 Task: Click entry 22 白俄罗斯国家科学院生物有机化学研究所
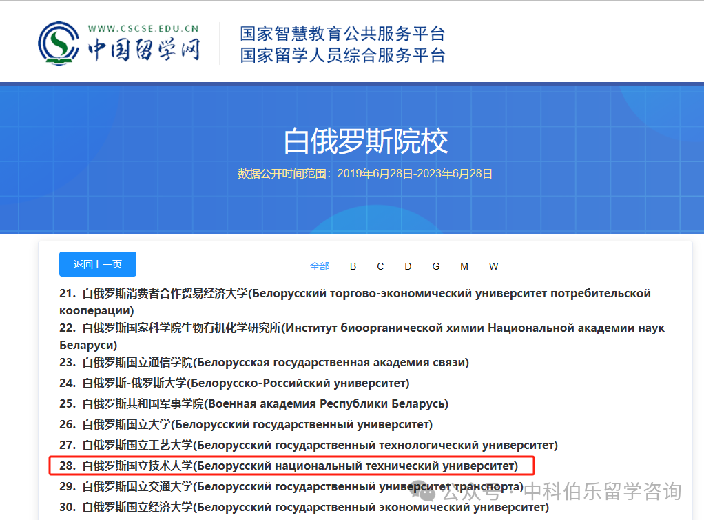(362, 337)
